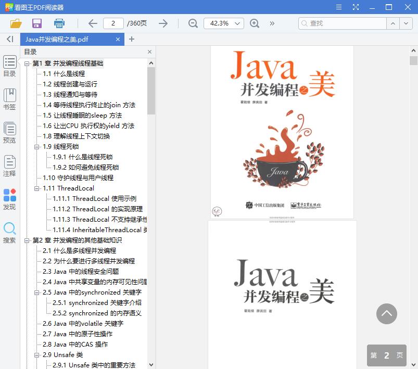Collapse the 第1 章 tree node
418x369 pixels.
tap(27, 63)
